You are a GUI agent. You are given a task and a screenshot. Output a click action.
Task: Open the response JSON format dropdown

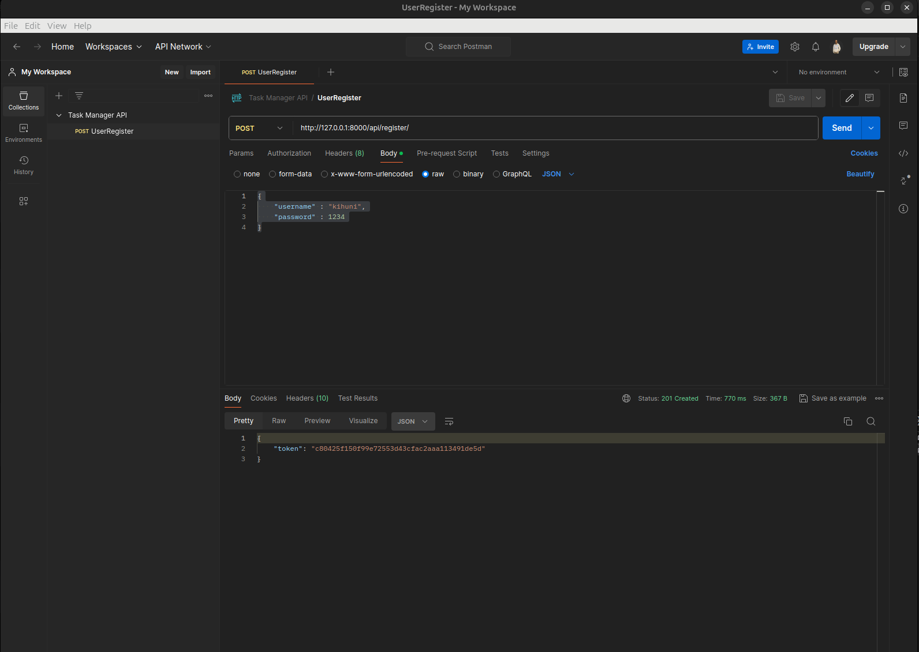tap(413, 421)
